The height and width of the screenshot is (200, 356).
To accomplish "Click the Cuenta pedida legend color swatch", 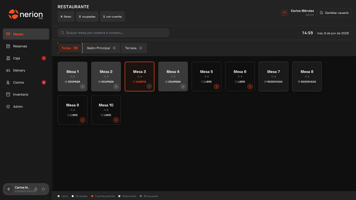I will 92,196.
